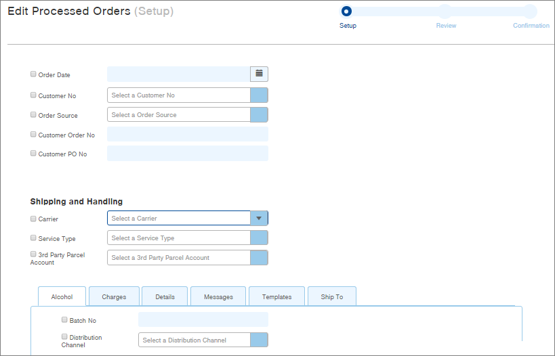This screenshot has height=356, width=555.
Task: Enable the Order Date checkbox
Action: (33, 74)
